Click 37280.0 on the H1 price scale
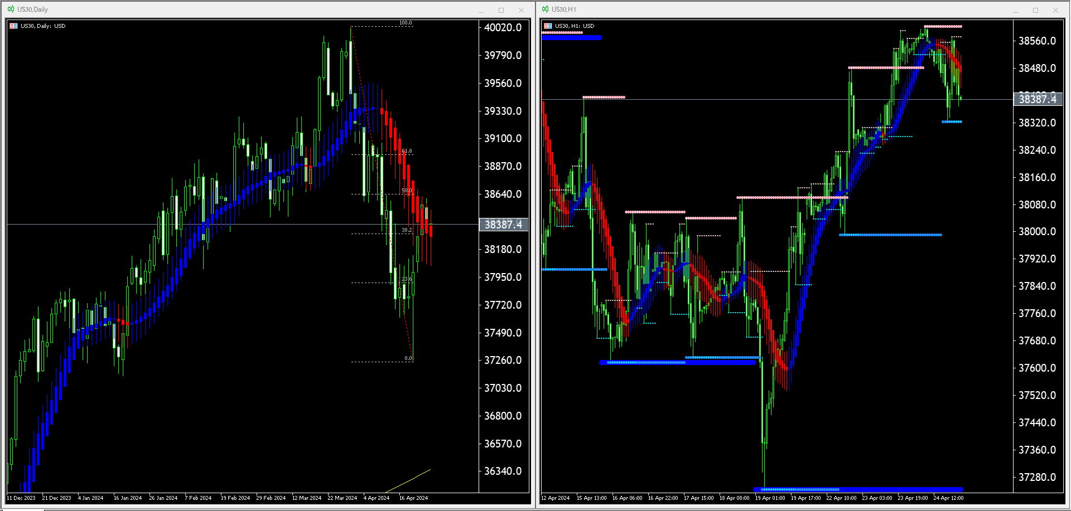Screen dimensions: 1071x511 pos(1038,477)
